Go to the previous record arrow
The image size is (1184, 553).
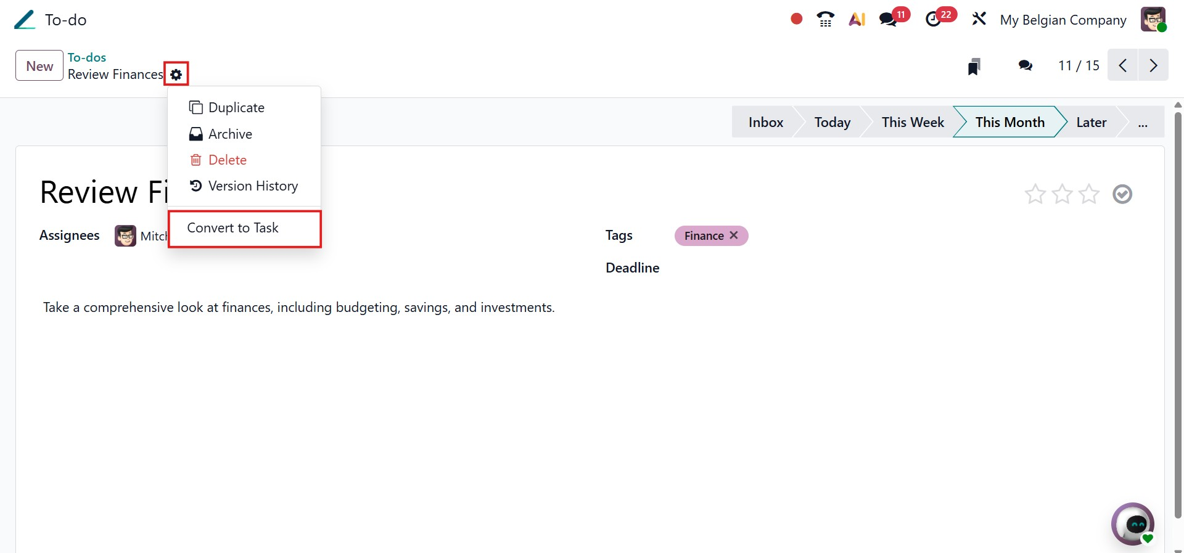coord(1123,65)
